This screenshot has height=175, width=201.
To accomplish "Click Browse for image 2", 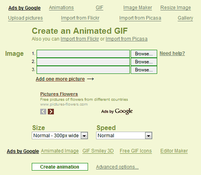I will coord(144,62).
